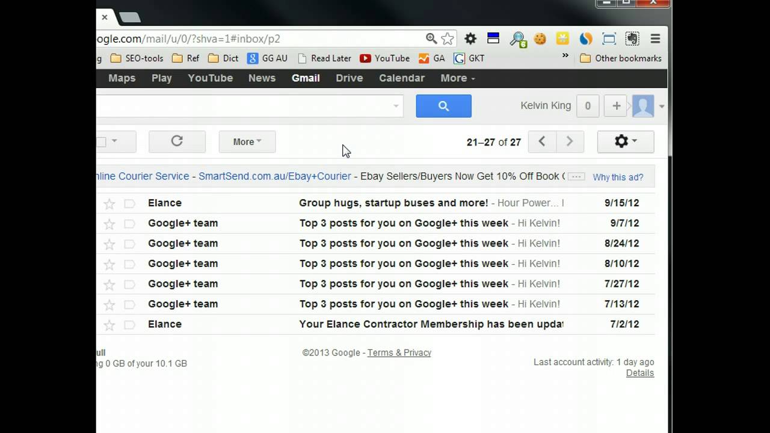This screenshot has width=770, height=433.
Task: Open the Elance Contractor Membership email
Action: tap(375, 324)
